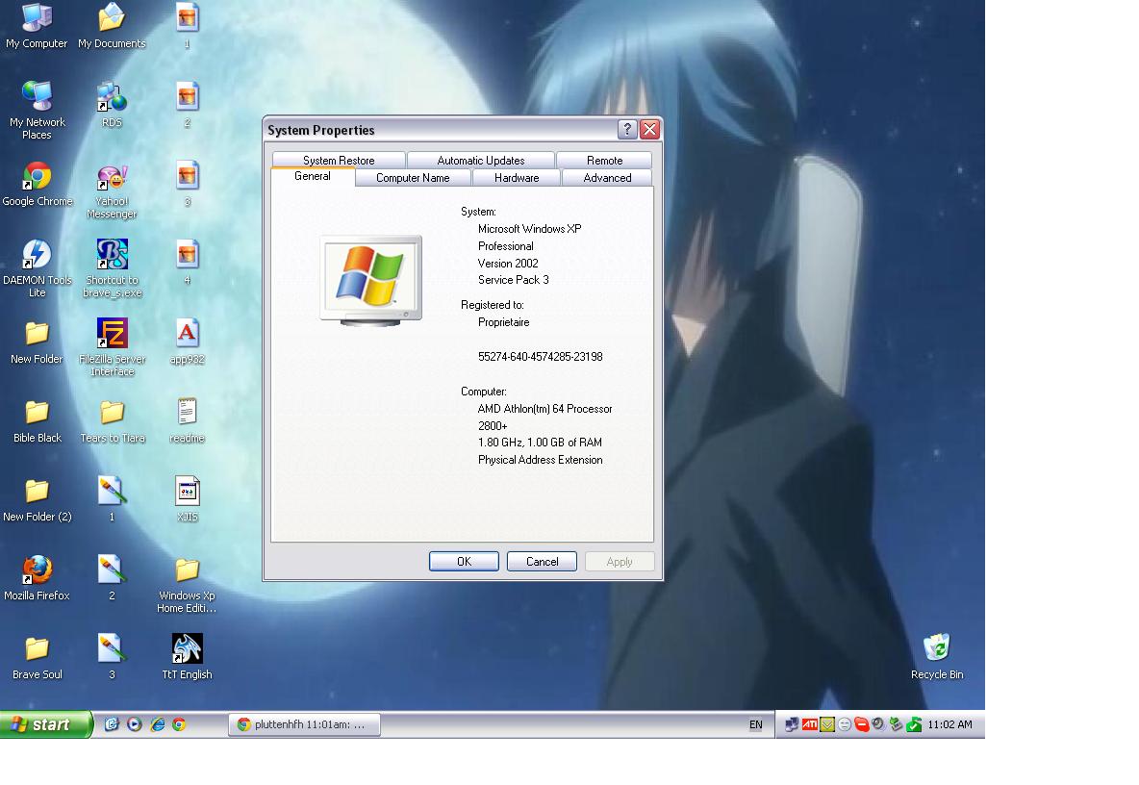Click the Proprietaire registered owner text
The height and width of the screenshot is (785, 1139).
point(503,322)
